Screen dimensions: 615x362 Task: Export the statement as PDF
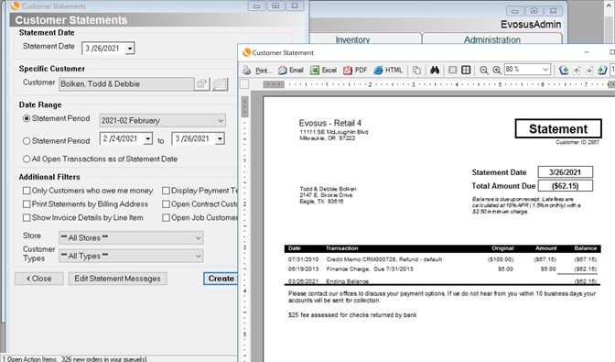click(x=355, y=71)
